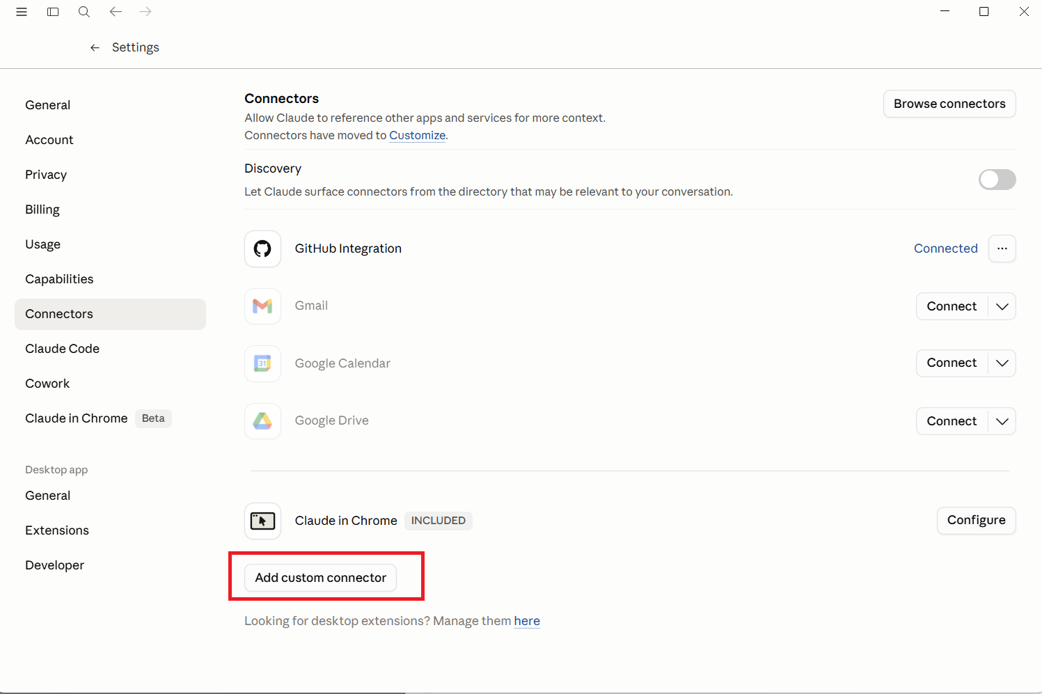
Task: Select the Connectors sidebar item
Action: click(x=110, y=314)
